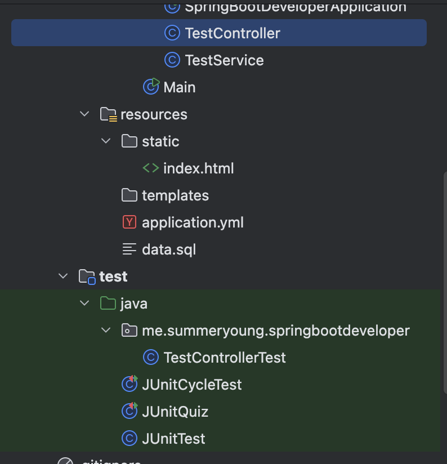
Task: Collapse the static folder chevron
Action: coord(106,141)
